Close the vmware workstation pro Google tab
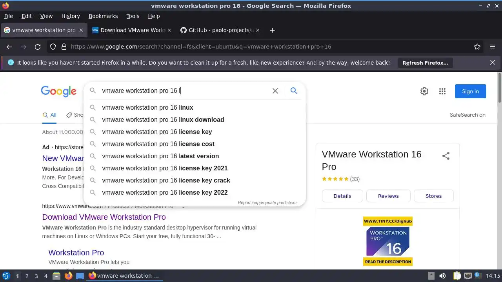502x282 pixels. (81, 30)
